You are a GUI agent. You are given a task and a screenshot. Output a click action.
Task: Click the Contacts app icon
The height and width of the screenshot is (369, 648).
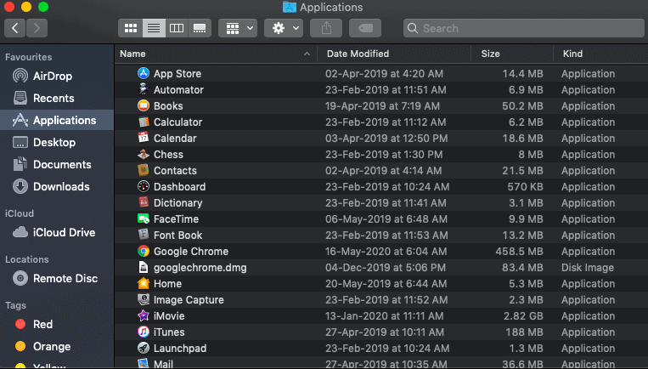143,170
